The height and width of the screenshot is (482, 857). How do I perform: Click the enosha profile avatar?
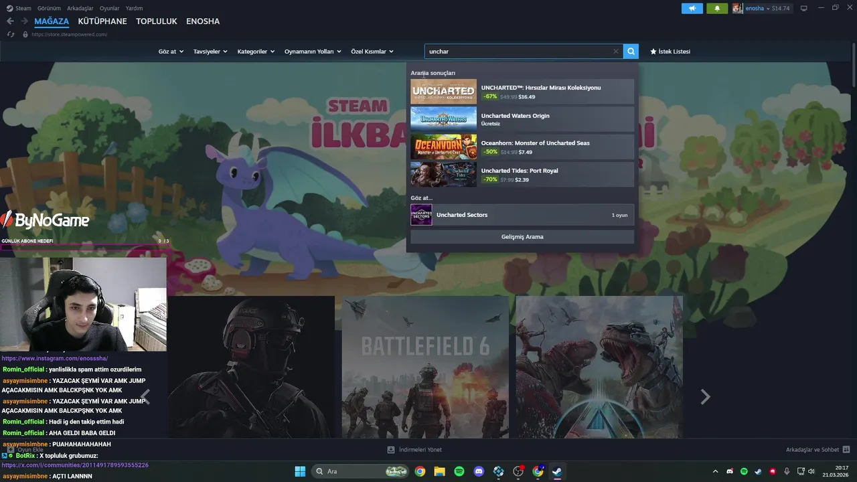[x=738, y=8]
